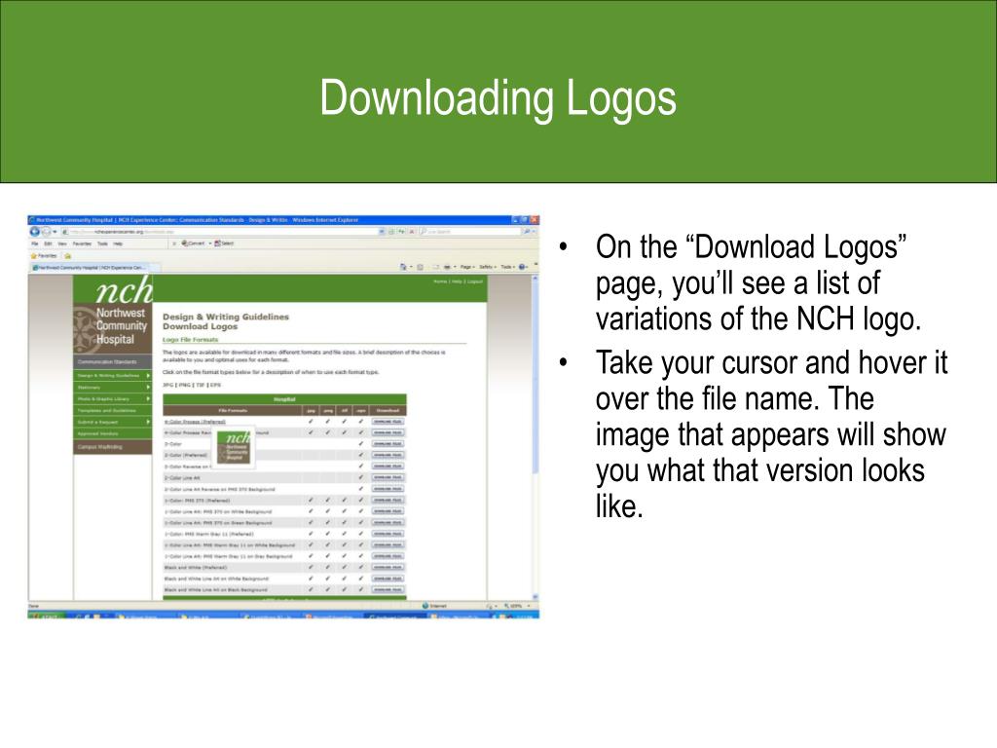Download files for 4-Color Process (Preferred)
Image resolution: width=997 pixels, height=748 pixels.
coord(388,421)
